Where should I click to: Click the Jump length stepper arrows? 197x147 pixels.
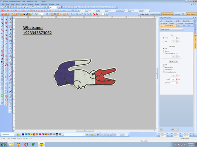pos(177,38)
